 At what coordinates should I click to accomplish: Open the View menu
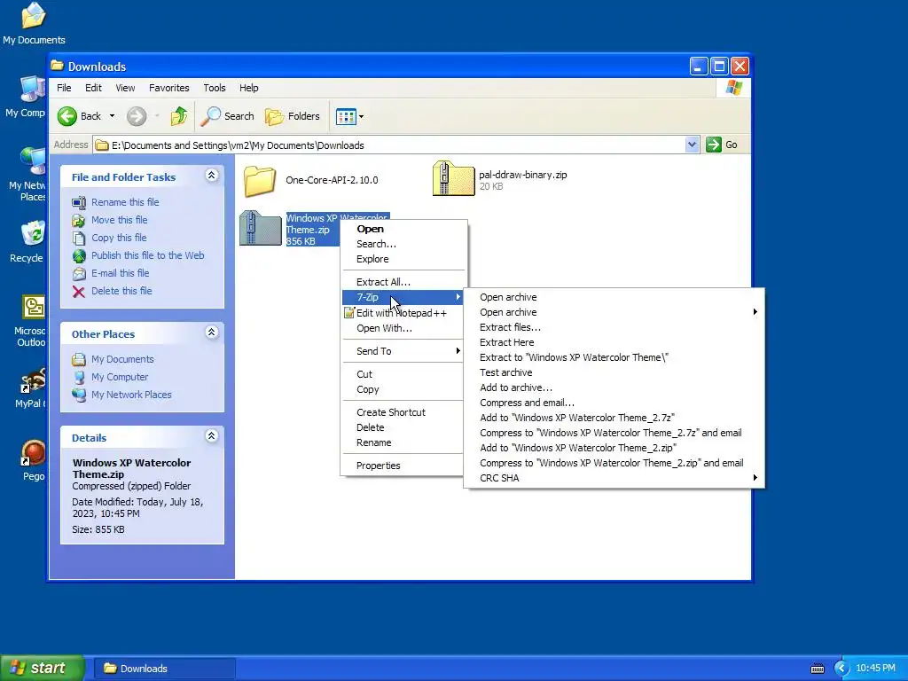[125, 88]
